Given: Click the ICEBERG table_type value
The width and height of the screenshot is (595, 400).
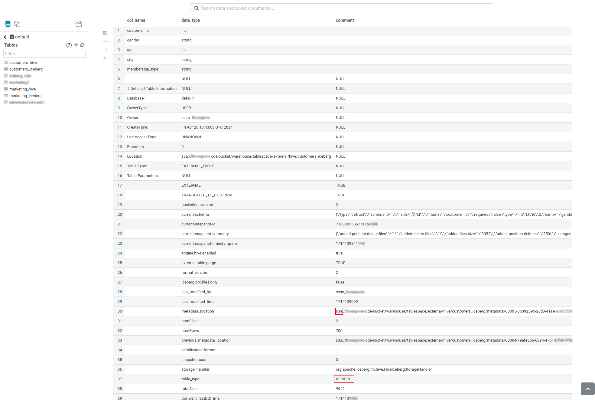Looking at the screenshot, I should click(x=344, y=379).
